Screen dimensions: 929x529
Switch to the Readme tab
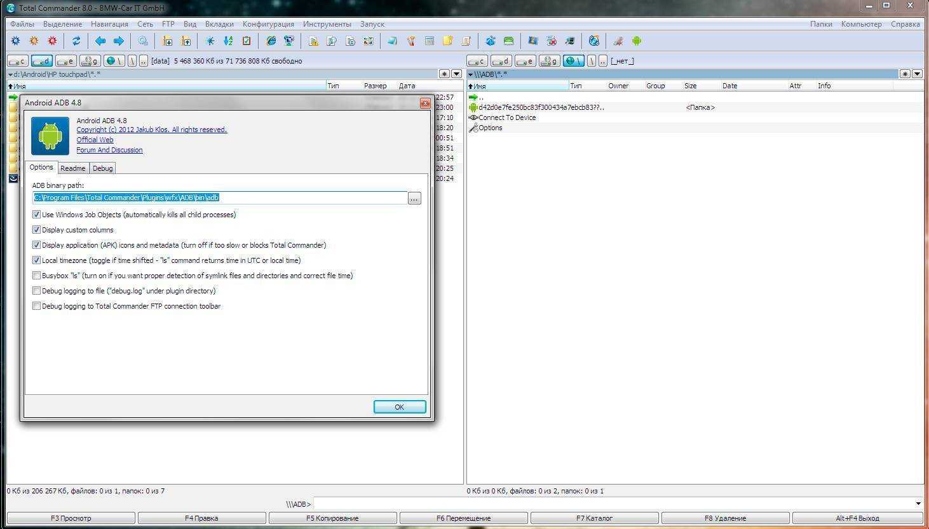[72, 168]
